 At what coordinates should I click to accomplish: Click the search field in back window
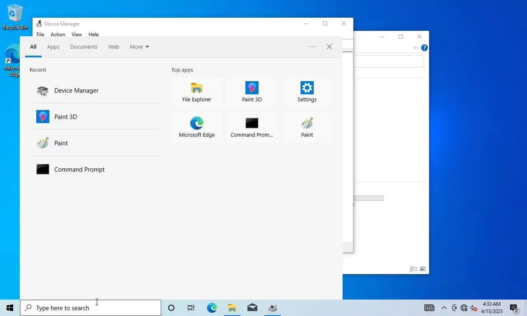(389, 61)
